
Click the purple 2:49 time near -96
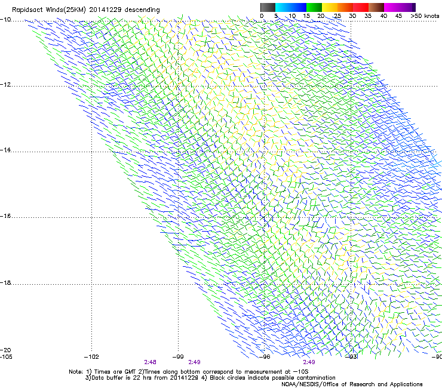tap(309, 362)
